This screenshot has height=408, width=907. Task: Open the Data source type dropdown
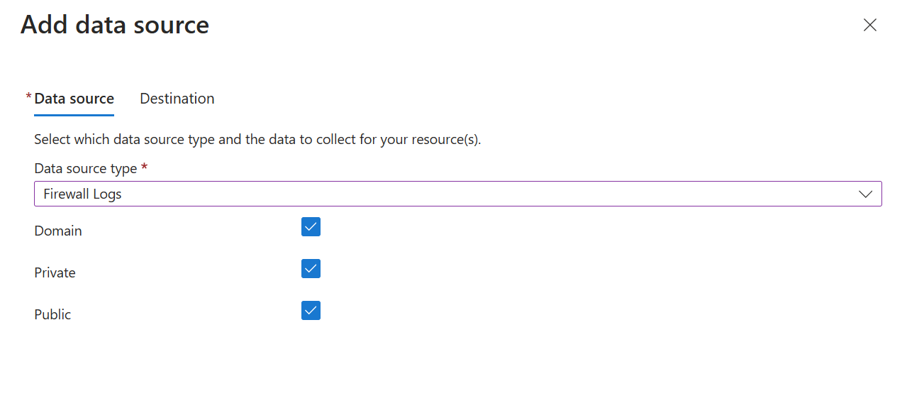click(458, 194)
